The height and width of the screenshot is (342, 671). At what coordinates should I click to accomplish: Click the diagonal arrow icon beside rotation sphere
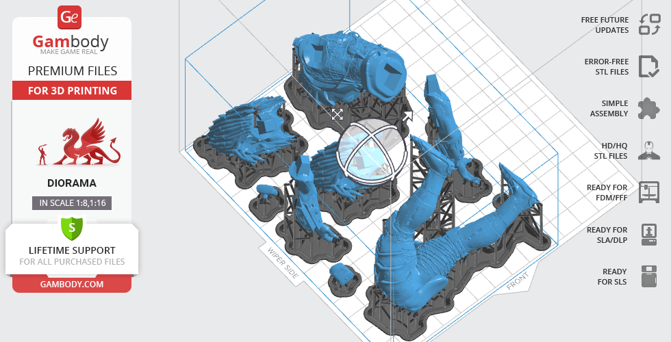coord(408,117)
